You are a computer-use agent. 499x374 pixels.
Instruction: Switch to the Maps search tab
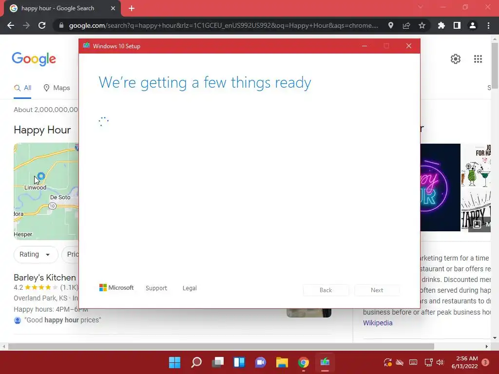click(57, 88)
